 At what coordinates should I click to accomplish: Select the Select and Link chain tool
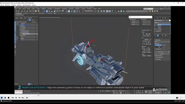[x=22, y=11]
